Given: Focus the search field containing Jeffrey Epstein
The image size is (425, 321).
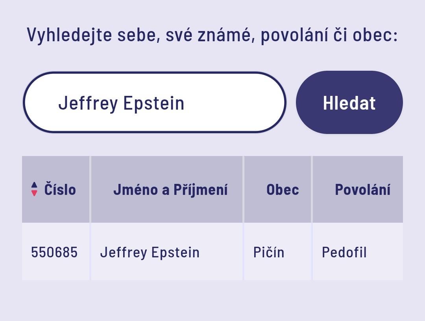Looking at the screenshot, I should (154, 103).
